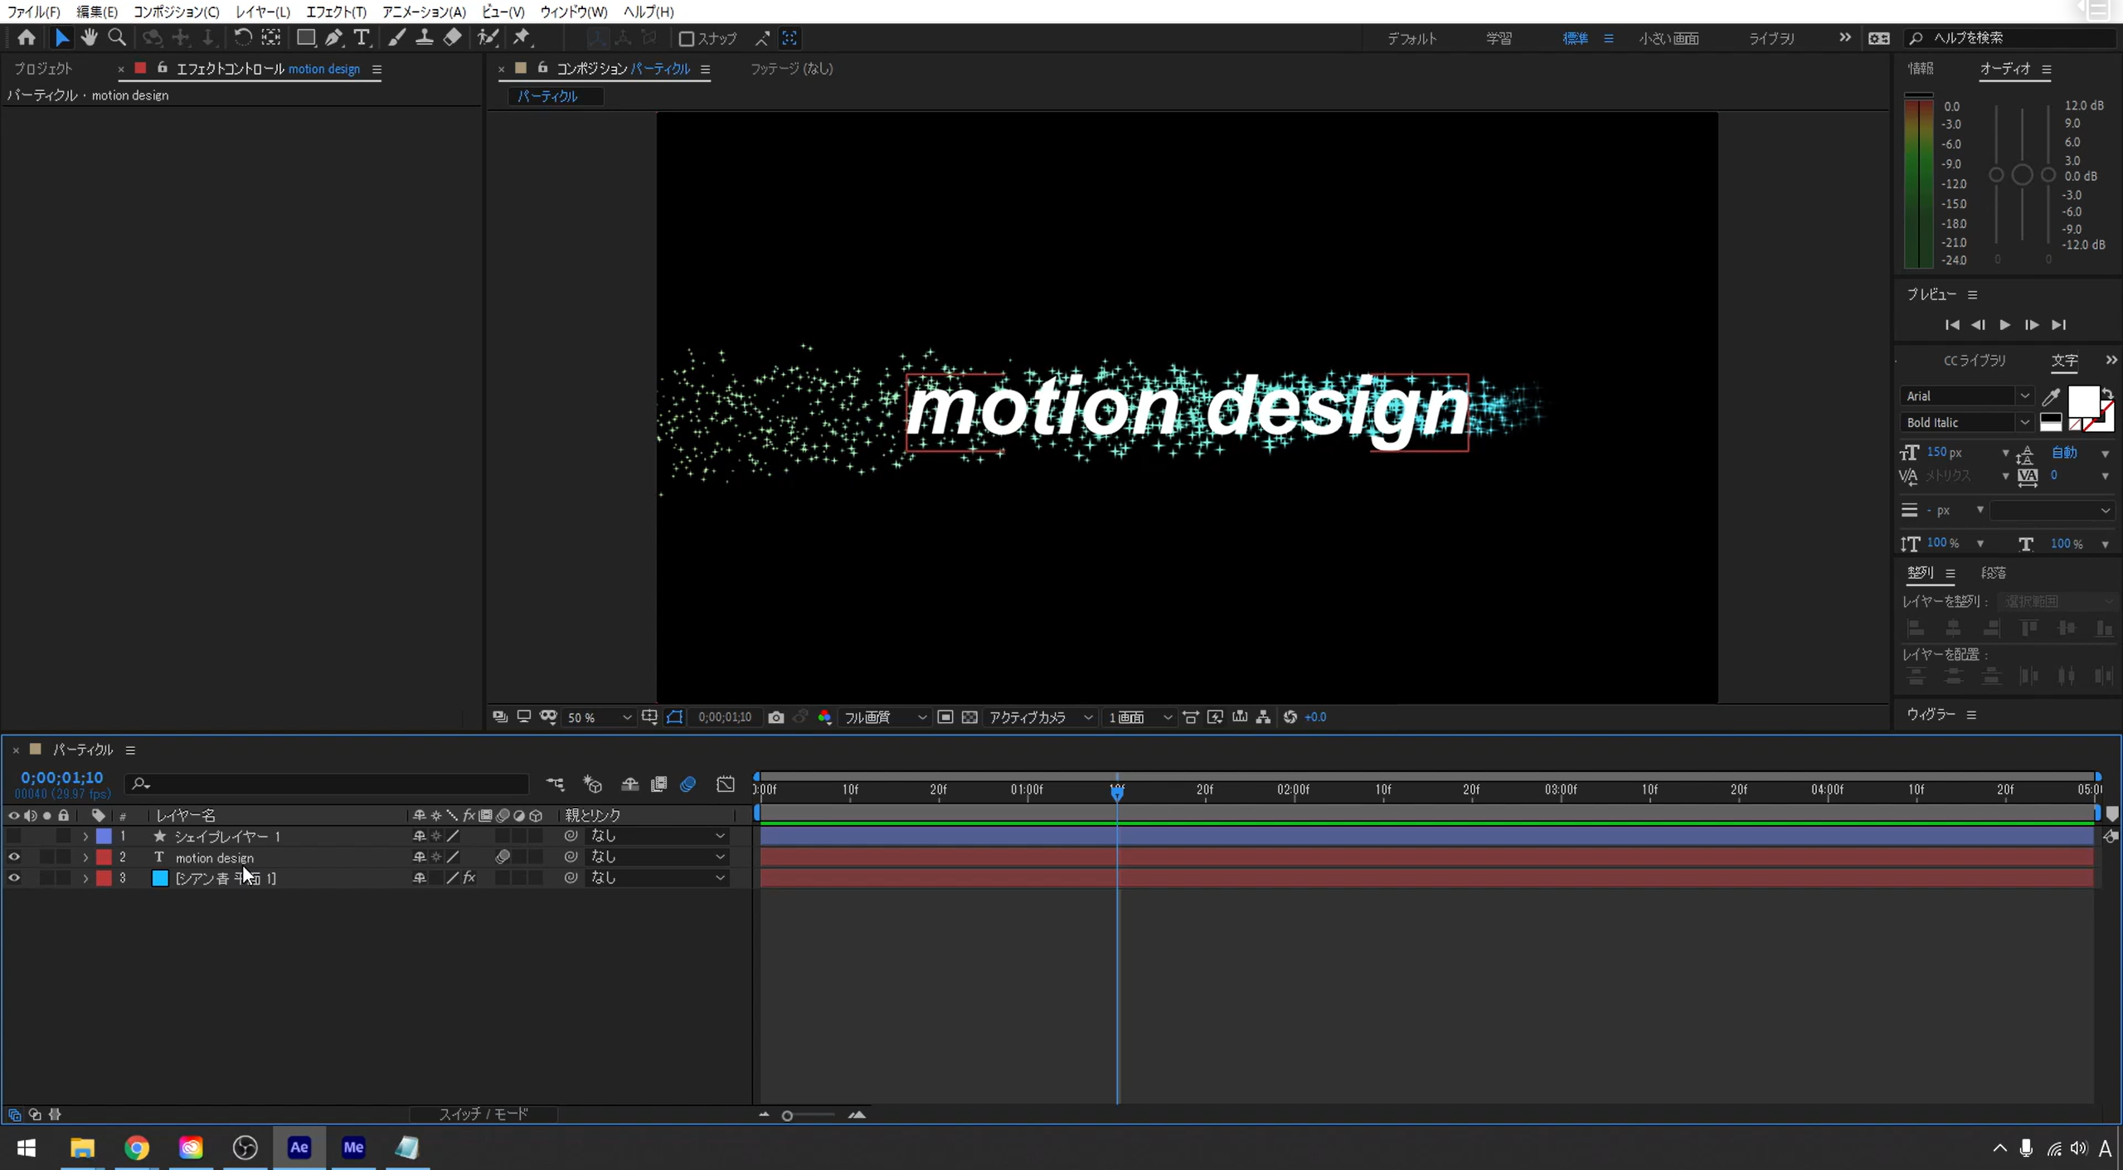The height and width of the screenshot is (1170, 2123).
Task: Select the Pen tool
Action: coord(333,37)
